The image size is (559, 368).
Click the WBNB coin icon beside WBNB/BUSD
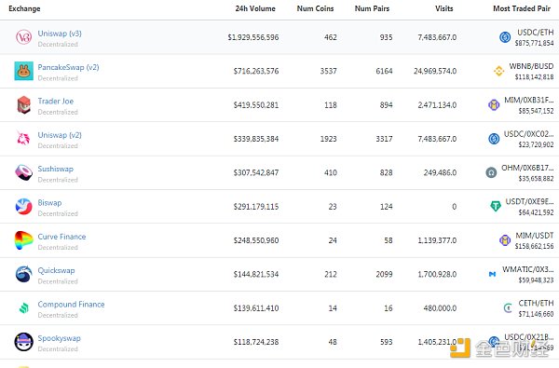(x=498, y=71)
